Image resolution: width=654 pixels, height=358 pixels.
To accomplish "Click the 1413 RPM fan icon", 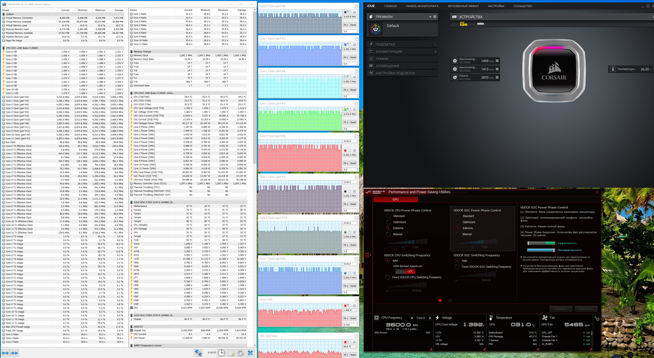I will 455,69.
